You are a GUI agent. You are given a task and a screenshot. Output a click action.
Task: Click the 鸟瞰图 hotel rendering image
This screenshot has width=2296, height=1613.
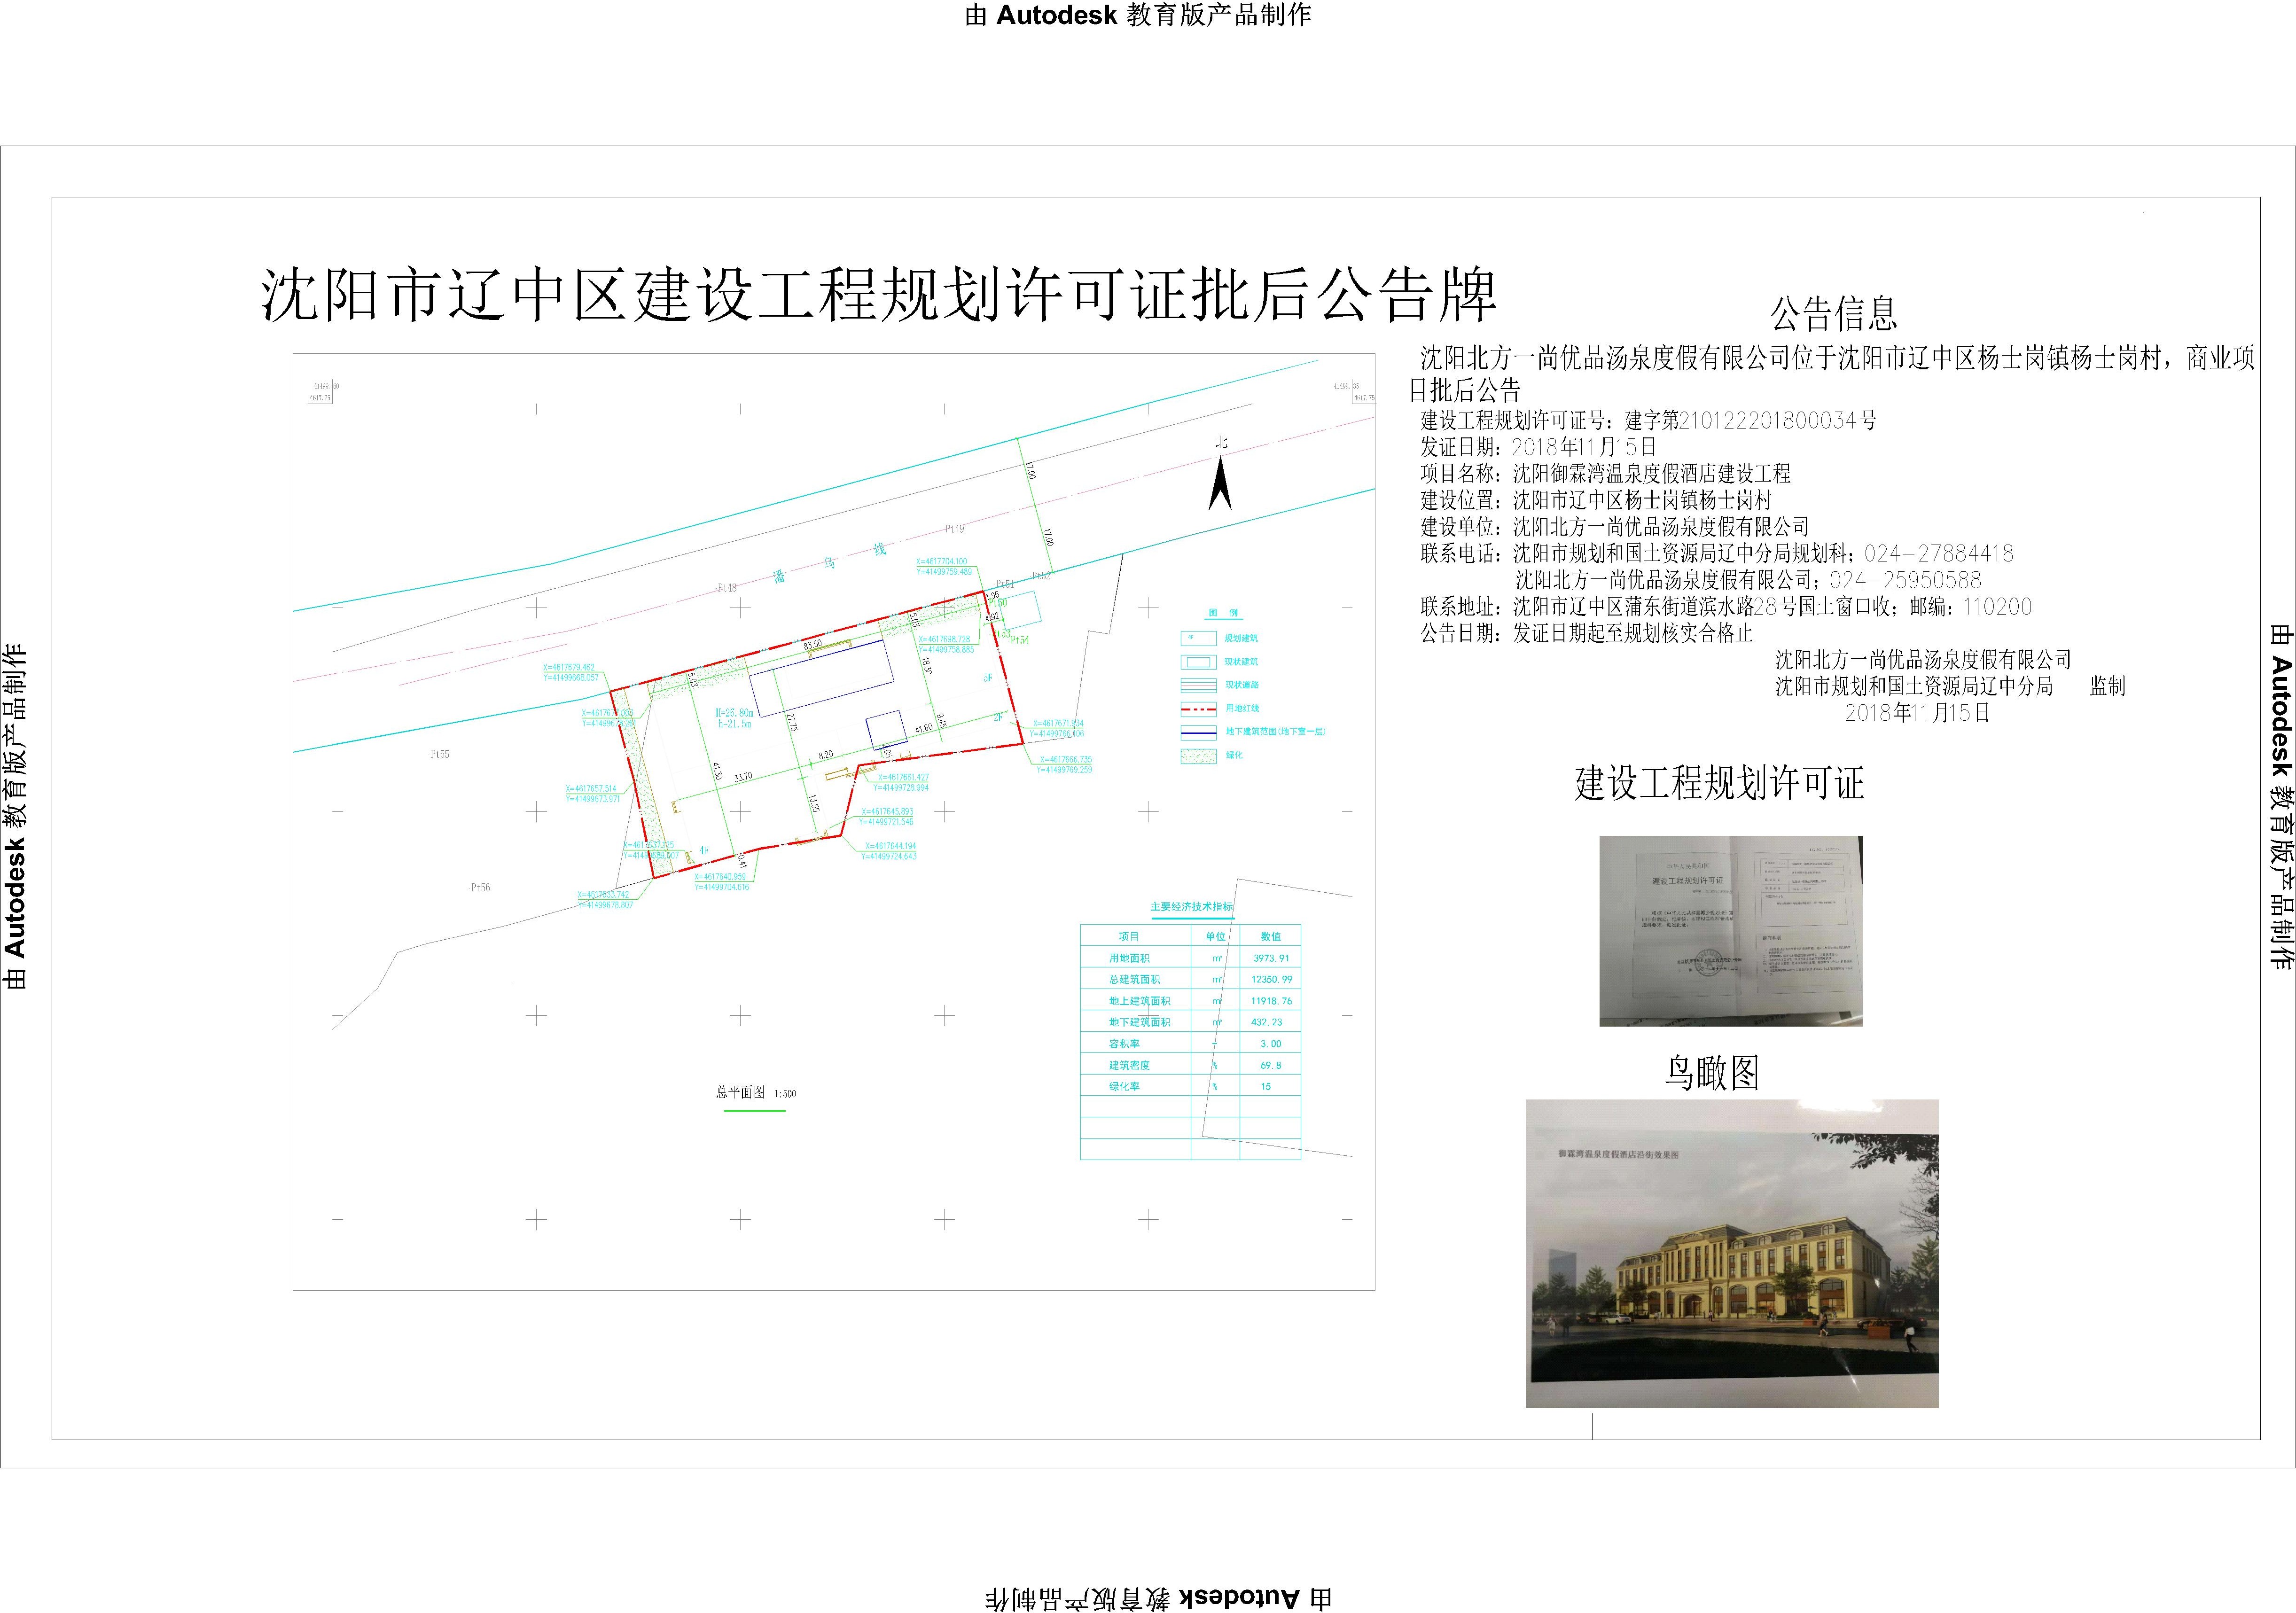point(1731,1254)
